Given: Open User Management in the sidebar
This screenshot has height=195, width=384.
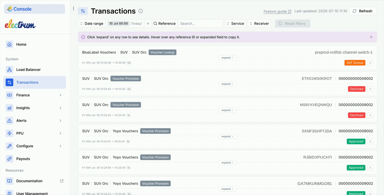Looking at the screenshot, I should 35,193.
